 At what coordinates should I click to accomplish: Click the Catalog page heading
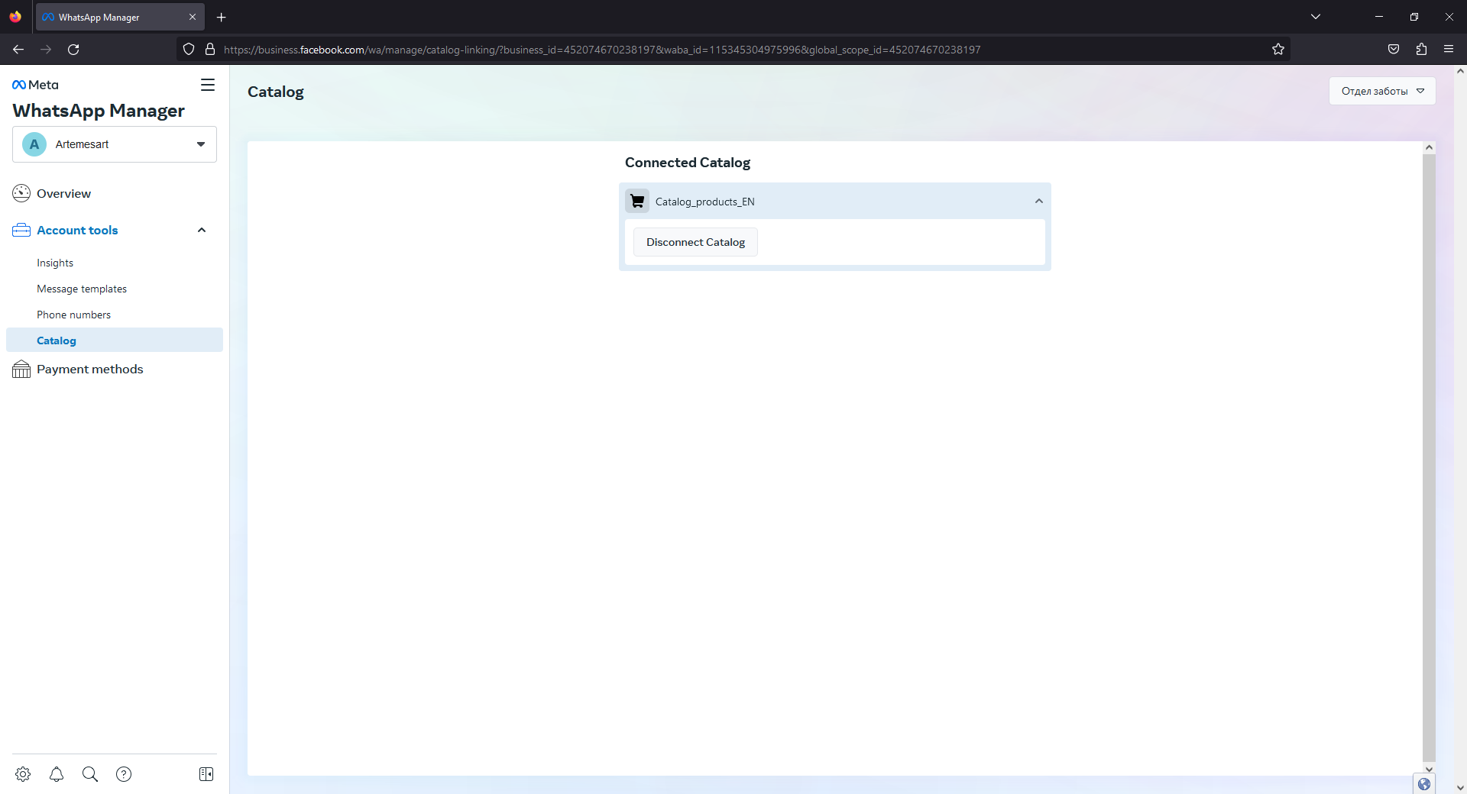pyautogui.click(x=276, y=92)
